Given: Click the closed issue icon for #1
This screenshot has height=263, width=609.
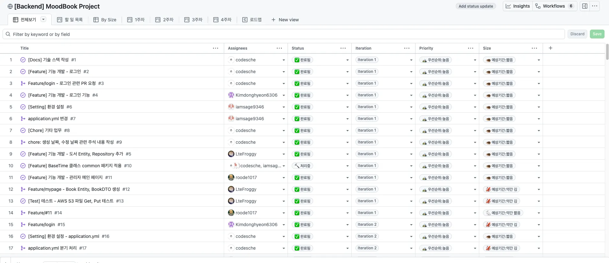Looking at the screenshot, I should click(x=23, y=60).
